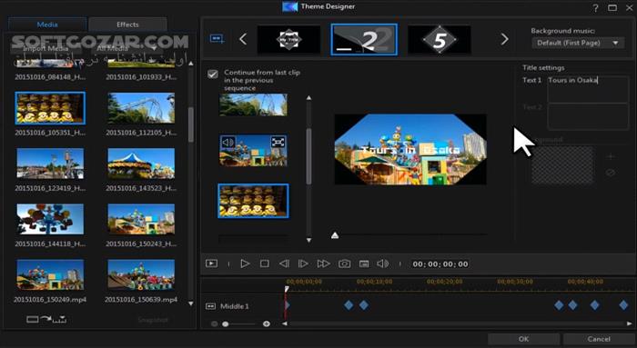This screenshot has width=637, height=348.
Task: Open the preview display mode icon
Action: 211,263
